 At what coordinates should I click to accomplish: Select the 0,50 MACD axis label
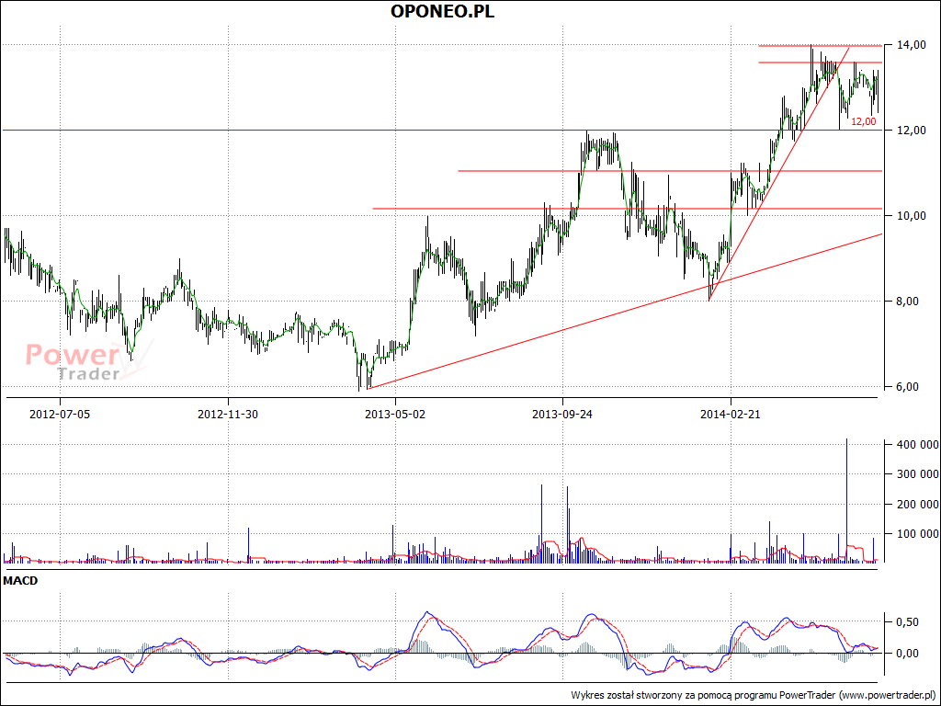tap(907, 622)
